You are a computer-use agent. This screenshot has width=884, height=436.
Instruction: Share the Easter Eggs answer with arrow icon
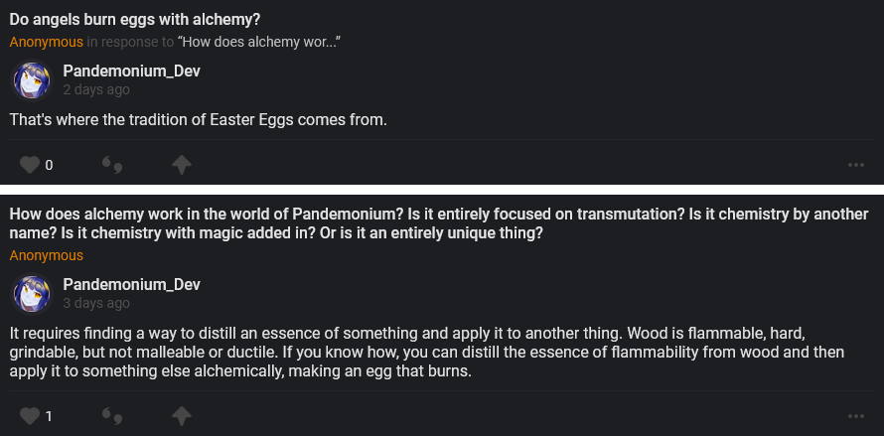click(x=182, y=165)
